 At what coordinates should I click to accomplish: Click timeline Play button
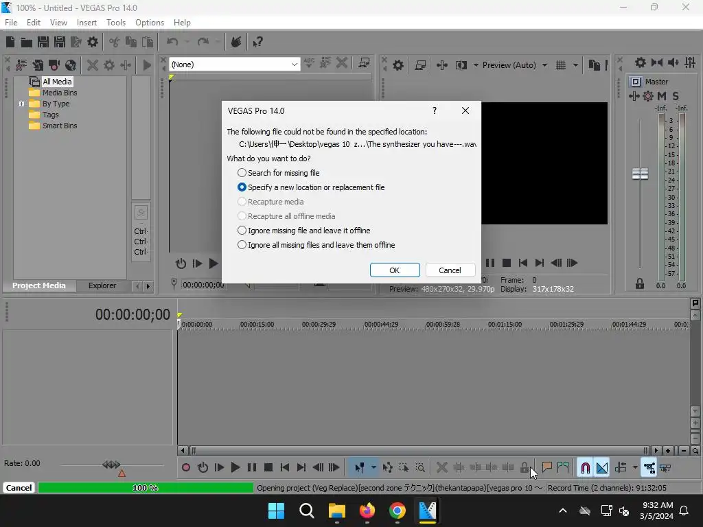pos(235,468)
